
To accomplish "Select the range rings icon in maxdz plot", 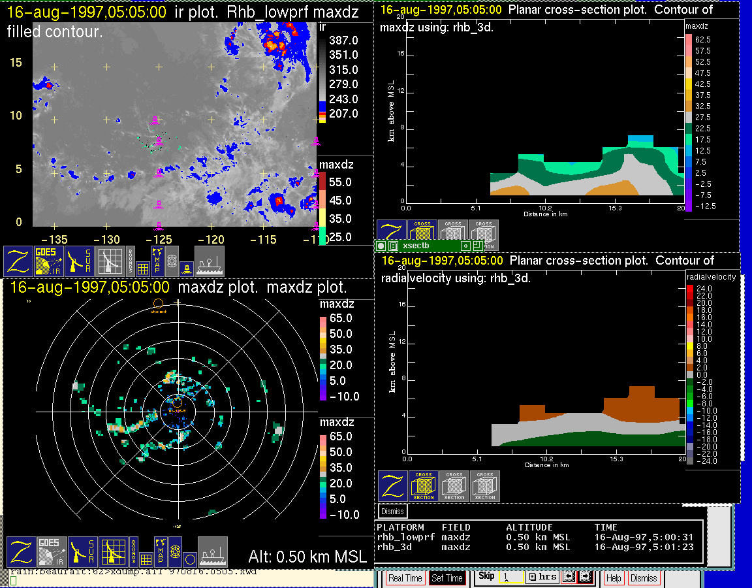I will pos(174,551).
